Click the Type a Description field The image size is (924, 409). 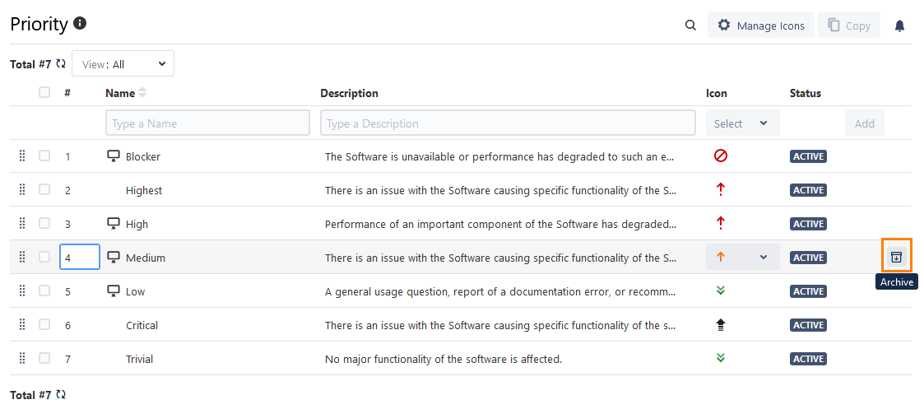pyautogui.click(x=508, y=123)
